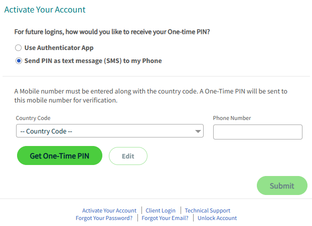Click the Phone Number field label
Image resolution: width=312 pixels, height=226 pixels.
232,118
